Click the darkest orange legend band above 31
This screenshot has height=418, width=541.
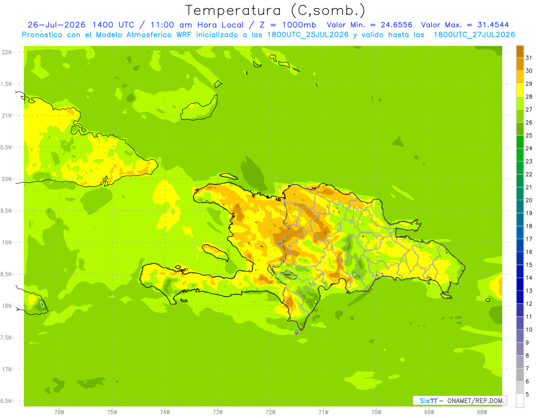[x=520, y=51]
